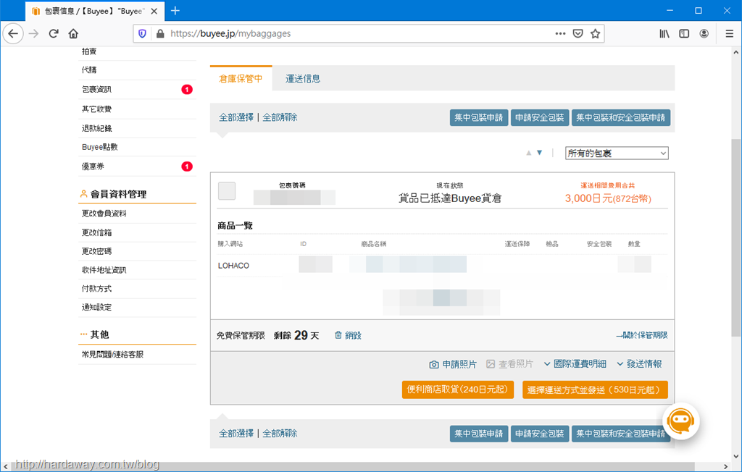
Task: Click the 貨品已抵達Buyee貨倉 status text
Action: click(450, 198)
